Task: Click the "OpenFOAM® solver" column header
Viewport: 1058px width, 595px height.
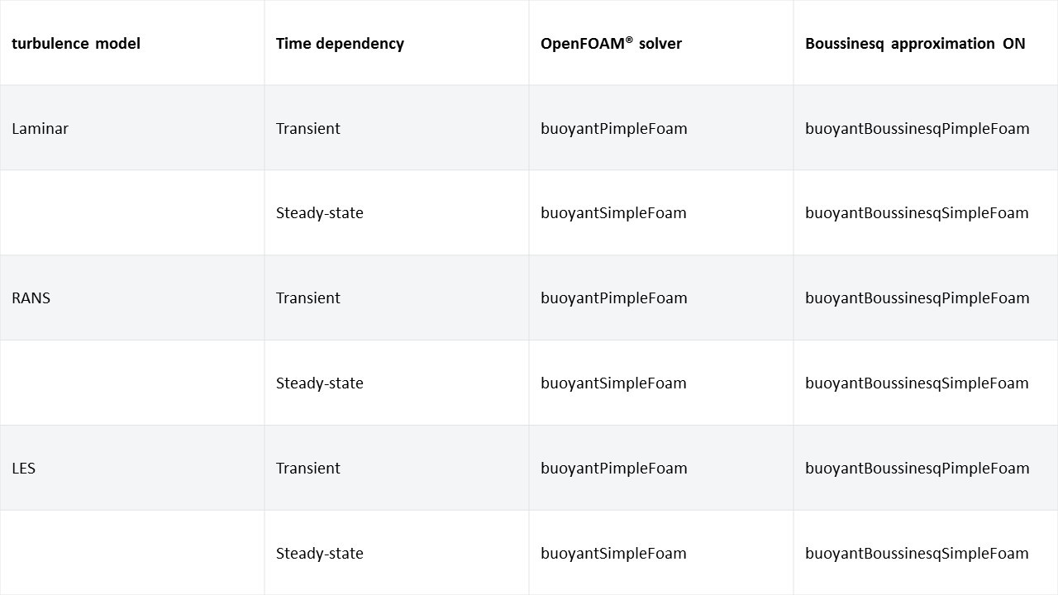Action: pos(611,44)
